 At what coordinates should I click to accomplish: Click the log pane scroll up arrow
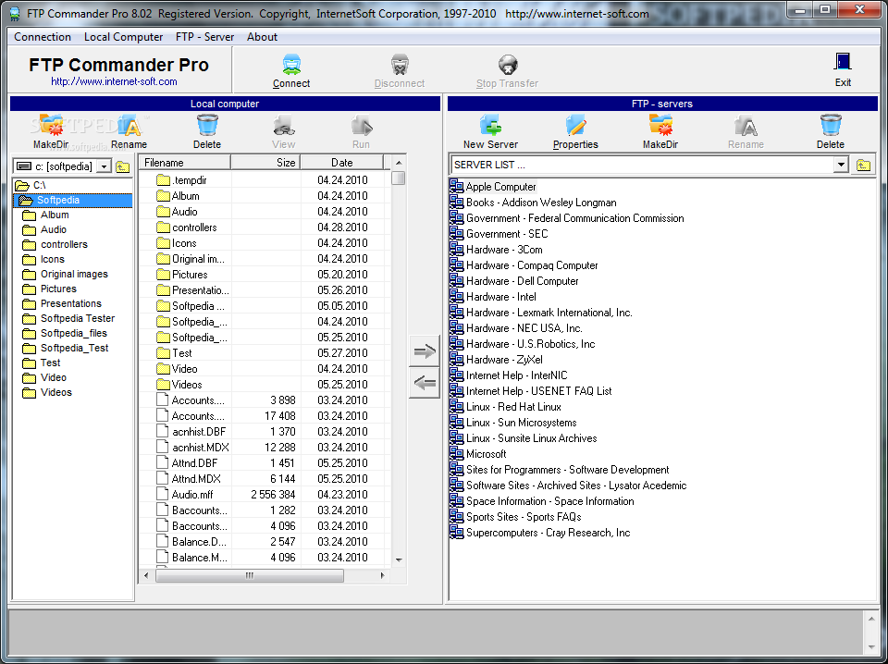pyautogui.click(x=871, y=619)
